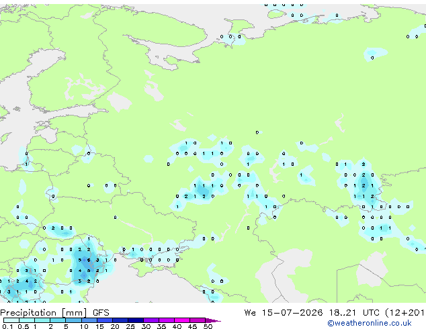The image size is (426, 329).
Task: Choose the 40 to 45 mm magenta swatch
Action: (182, 320)
